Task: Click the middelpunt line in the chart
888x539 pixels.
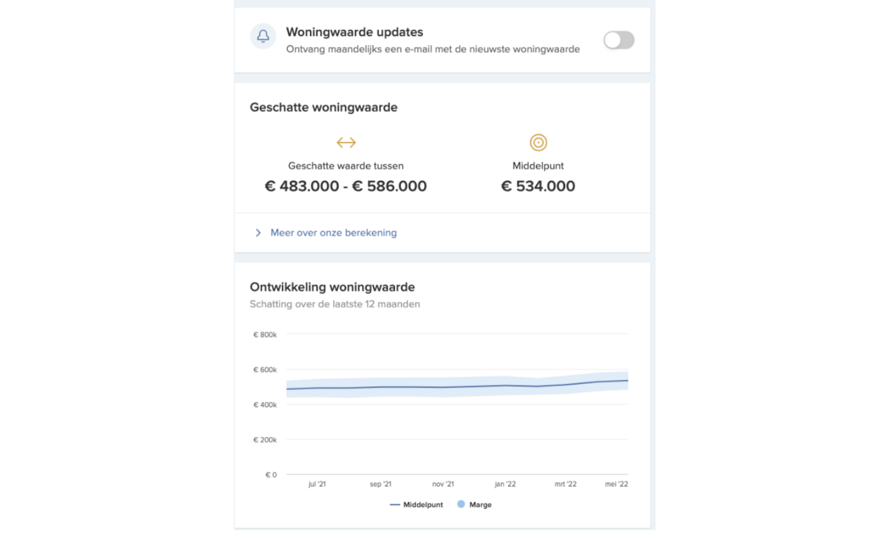Action: point(457,386)
